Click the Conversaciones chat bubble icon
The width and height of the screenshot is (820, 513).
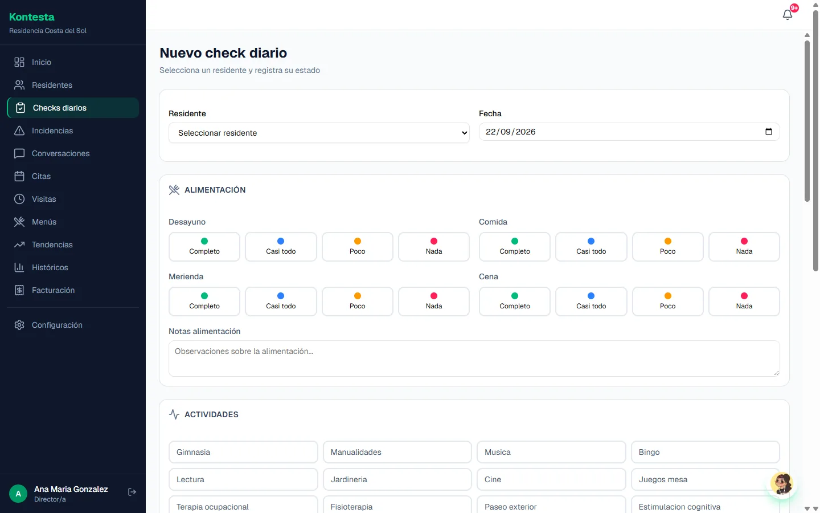pyautogui.click(x=19, y=153)
